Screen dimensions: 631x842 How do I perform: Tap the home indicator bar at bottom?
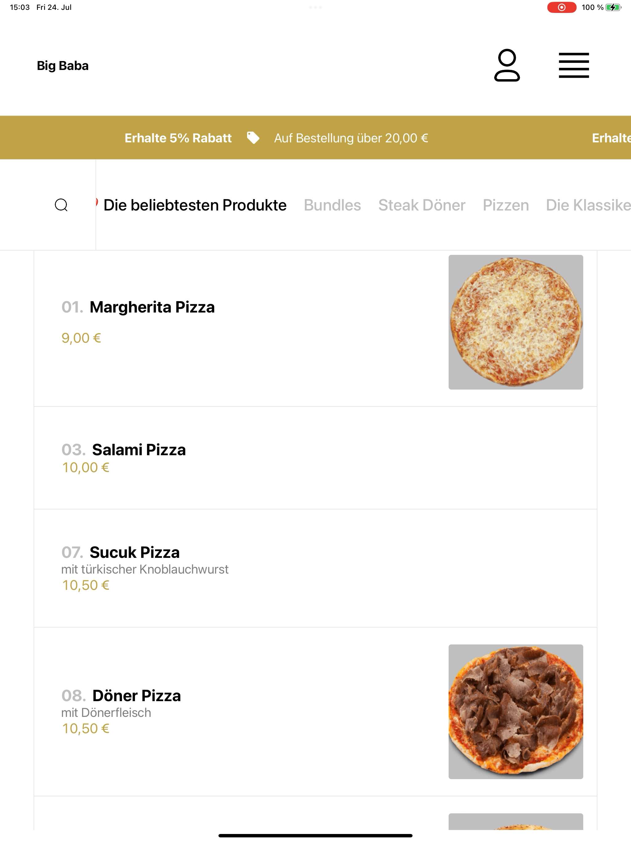pos(315,836)
